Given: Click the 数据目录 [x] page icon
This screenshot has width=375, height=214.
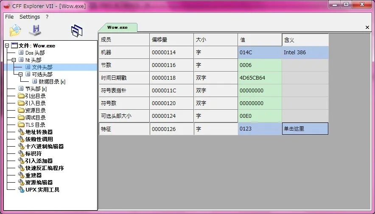Looking at the screenshot, I should point(34,81).
